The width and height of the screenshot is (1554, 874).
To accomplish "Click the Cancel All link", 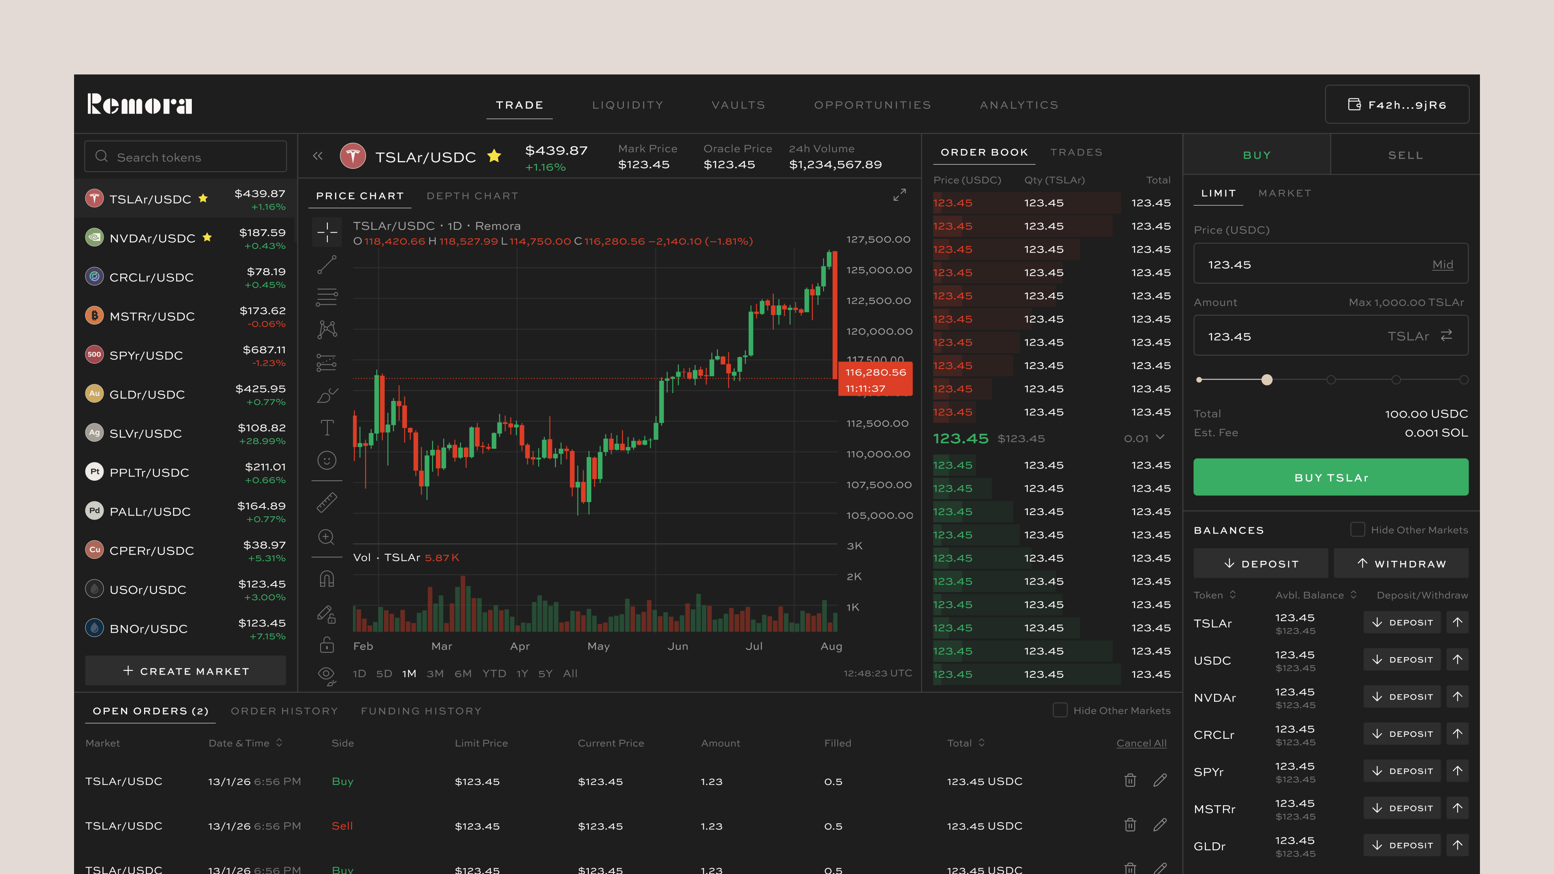I will point(1141,743).
